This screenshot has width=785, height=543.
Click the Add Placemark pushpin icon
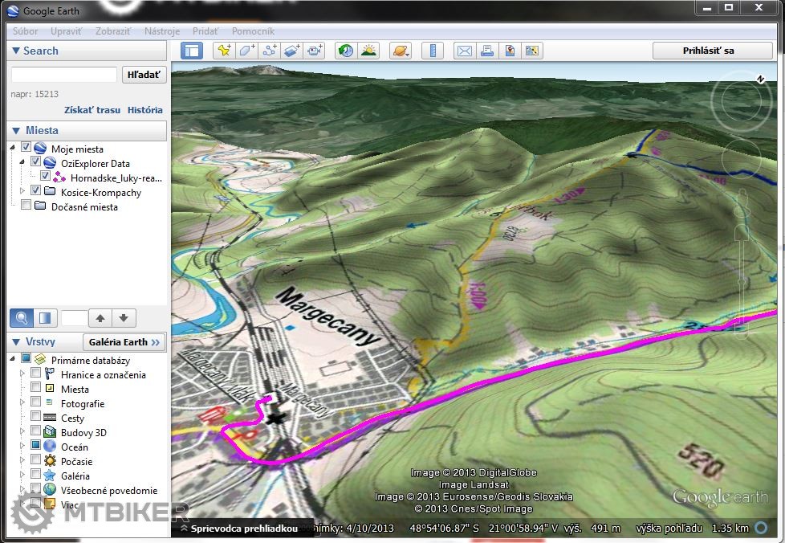223,51
